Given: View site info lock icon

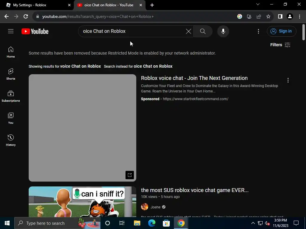Looking at the screenshot, I should pos(38,16).
